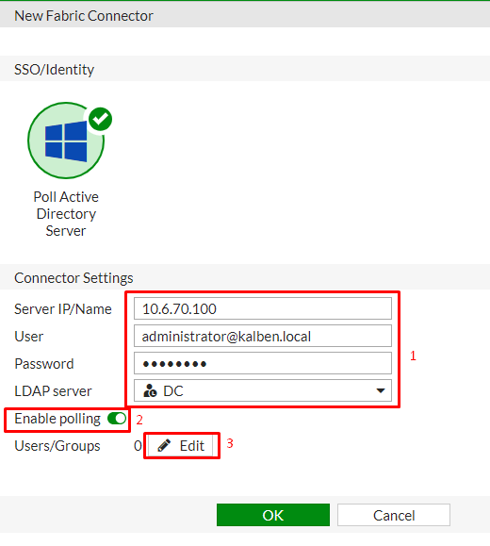Click the New Fabric Connector title
Viewport: 490px width, 546px height.
pyautogui.click(x=84, y=16)
